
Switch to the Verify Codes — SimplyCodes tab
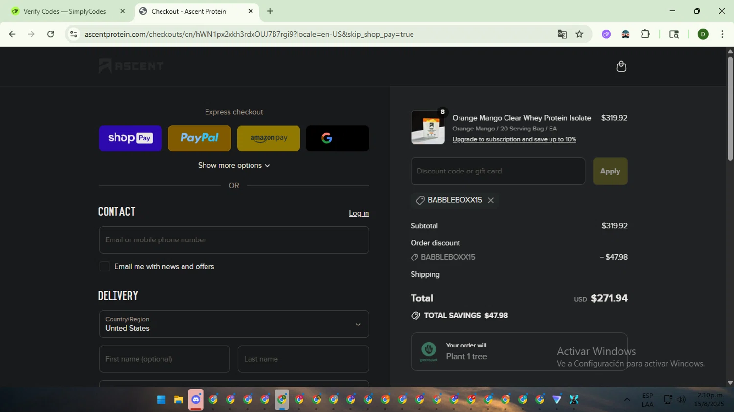(x=65, y=11)
